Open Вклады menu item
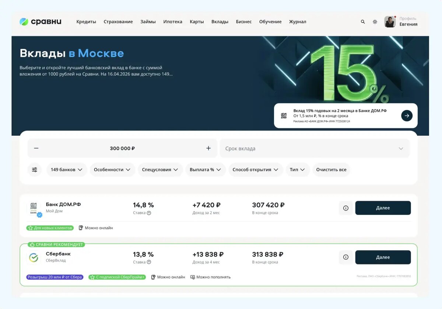 (x=220, y=22)
